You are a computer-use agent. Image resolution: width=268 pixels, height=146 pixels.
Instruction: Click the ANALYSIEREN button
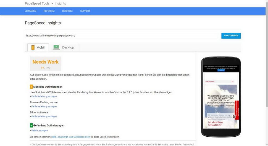tap(231, 36)
